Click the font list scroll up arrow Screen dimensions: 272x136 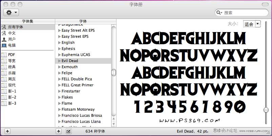[113, 118]
